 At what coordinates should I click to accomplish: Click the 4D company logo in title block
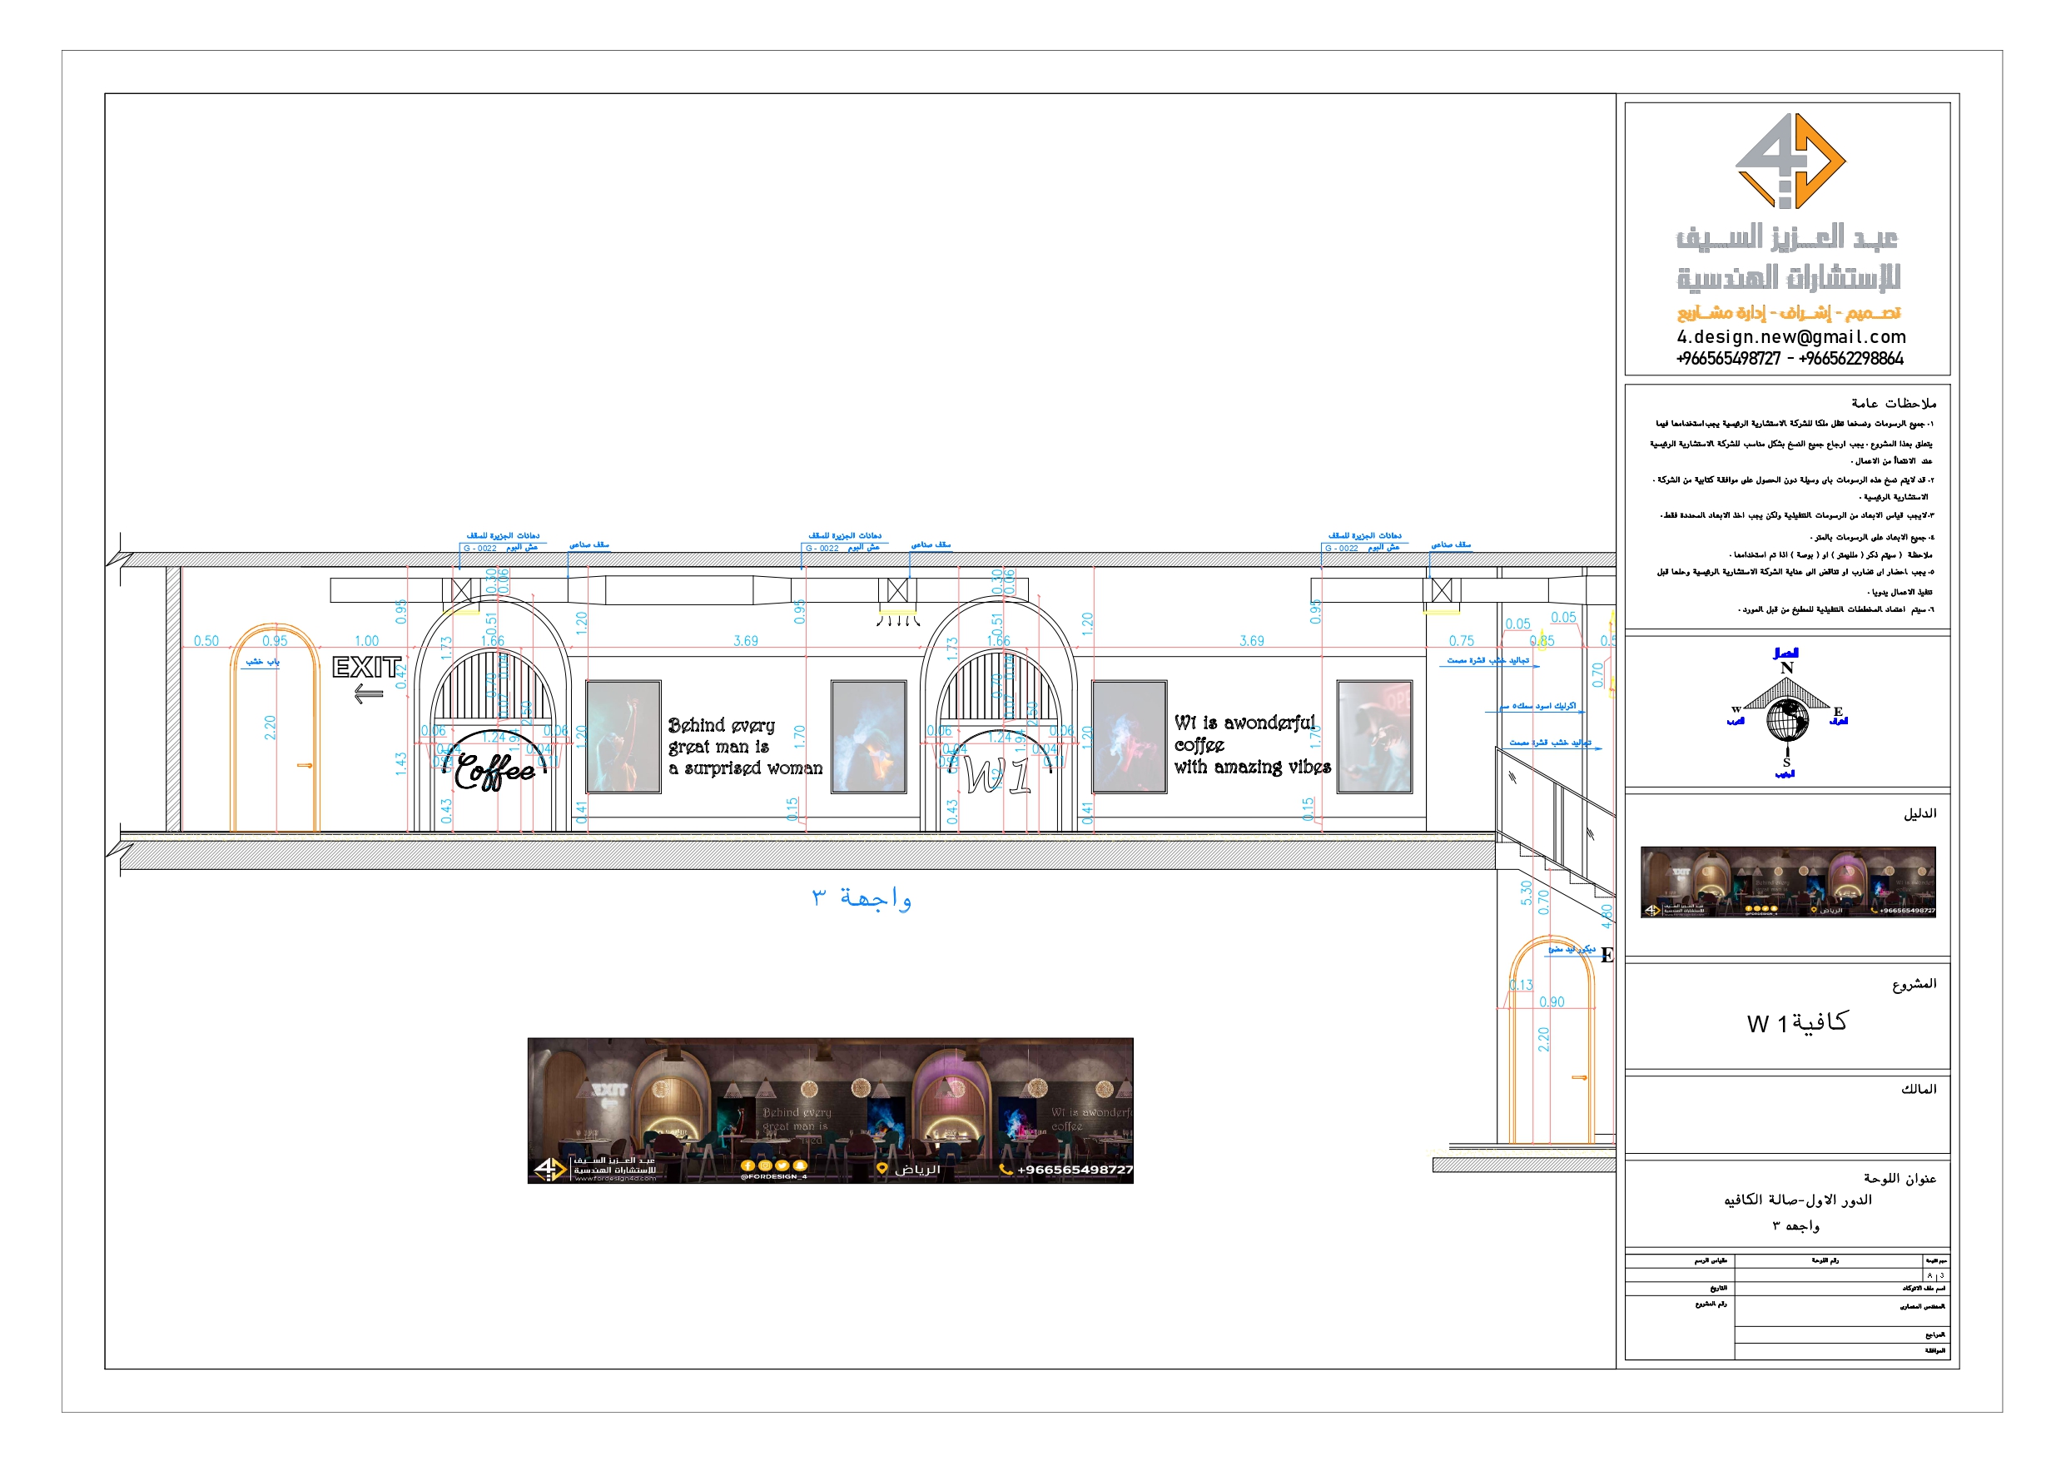1790,162
